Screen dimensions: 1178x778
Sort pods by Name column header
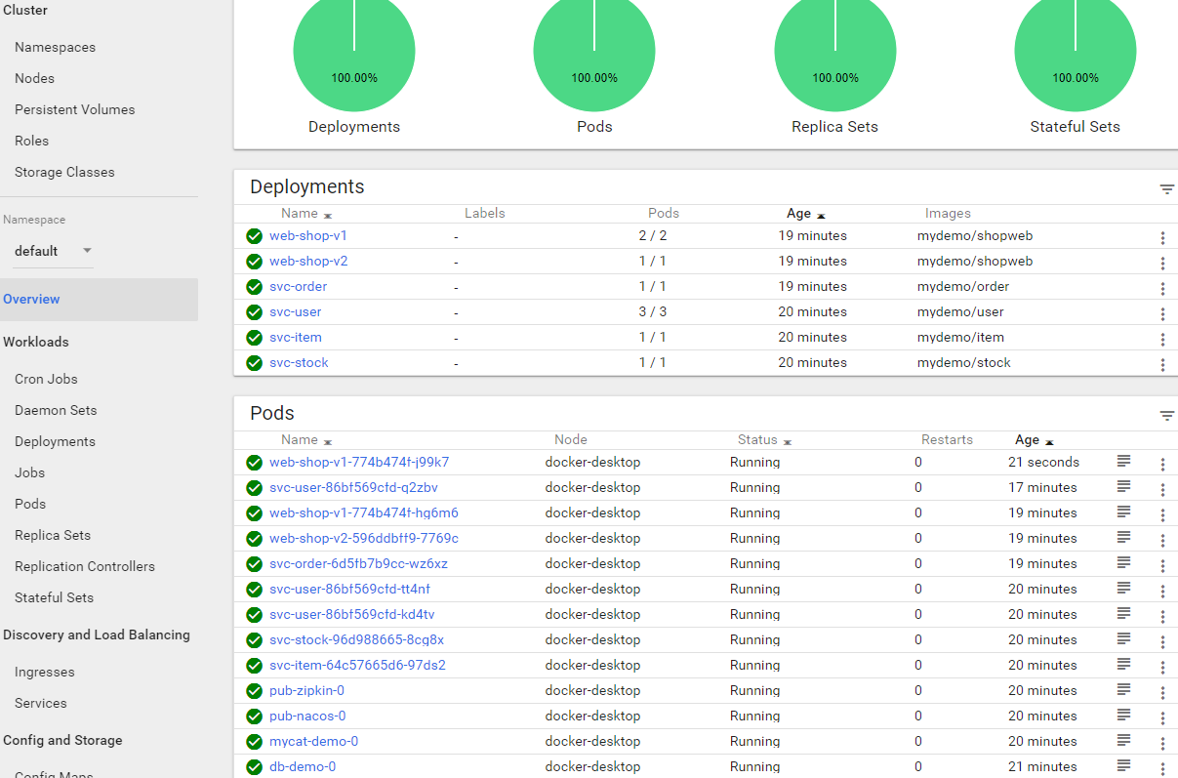(x=300, y=440)
